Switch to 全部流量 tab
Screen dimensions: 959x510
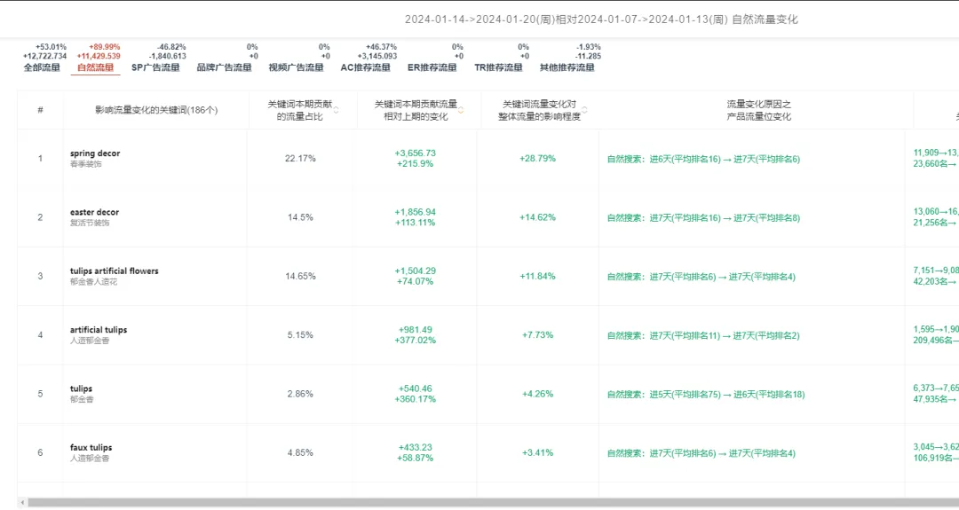tap(42, 67)
